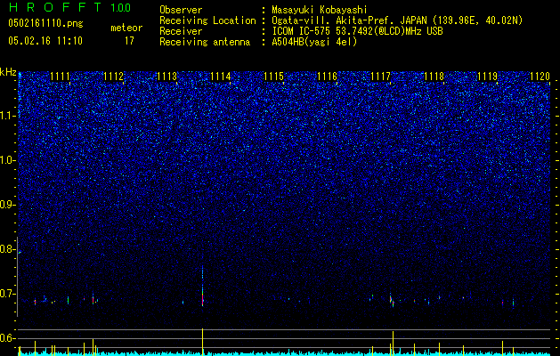
Task: Click the yellow level spike just after 1117
Action: (x=393, y=343)
